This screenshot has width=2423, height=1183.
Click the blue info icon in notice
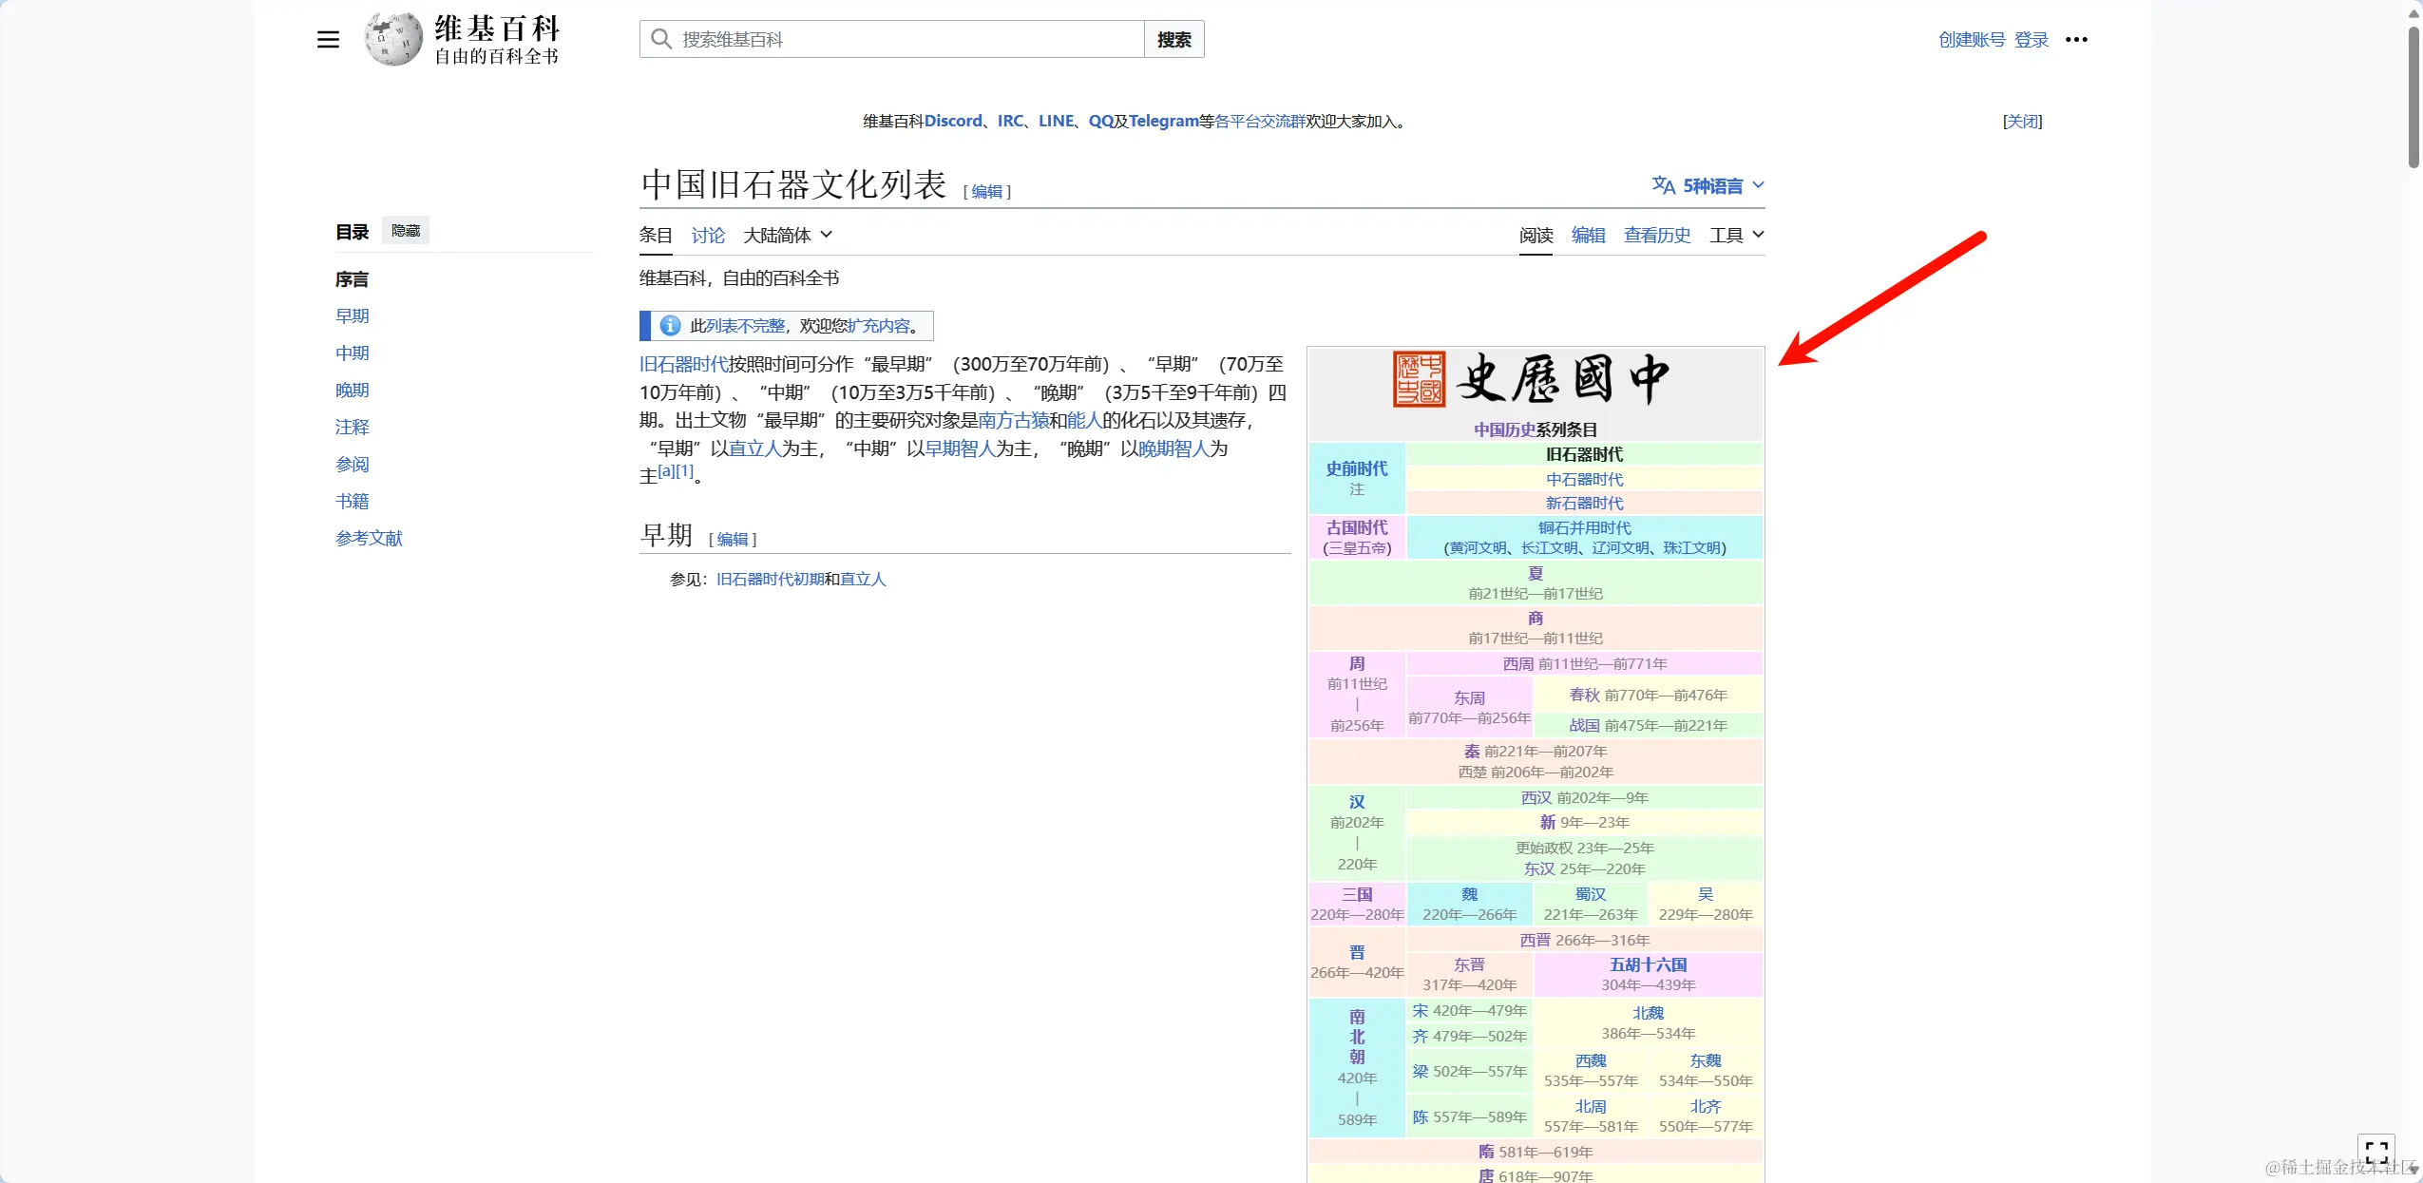(x=670, y=326)
